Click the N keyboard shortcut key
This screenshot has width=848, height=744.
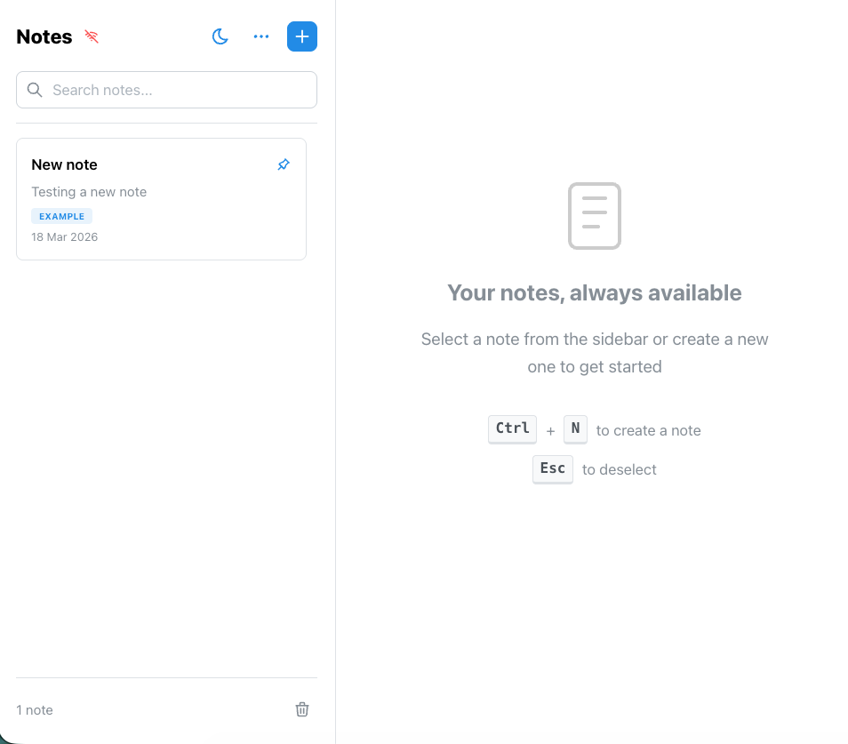click(575, 428)
